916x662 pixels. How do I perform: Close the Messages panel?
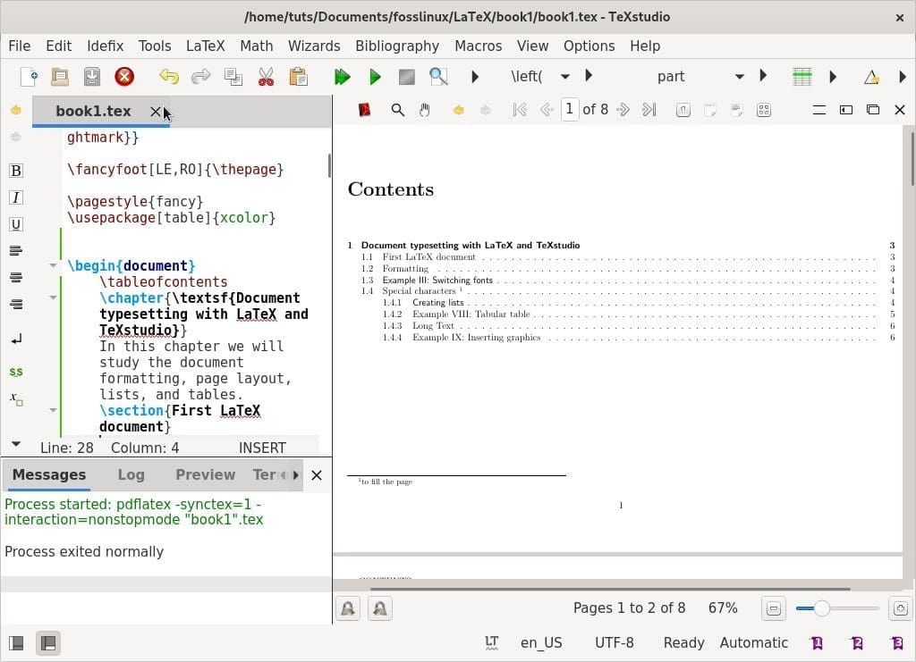(x=317, y=475)
